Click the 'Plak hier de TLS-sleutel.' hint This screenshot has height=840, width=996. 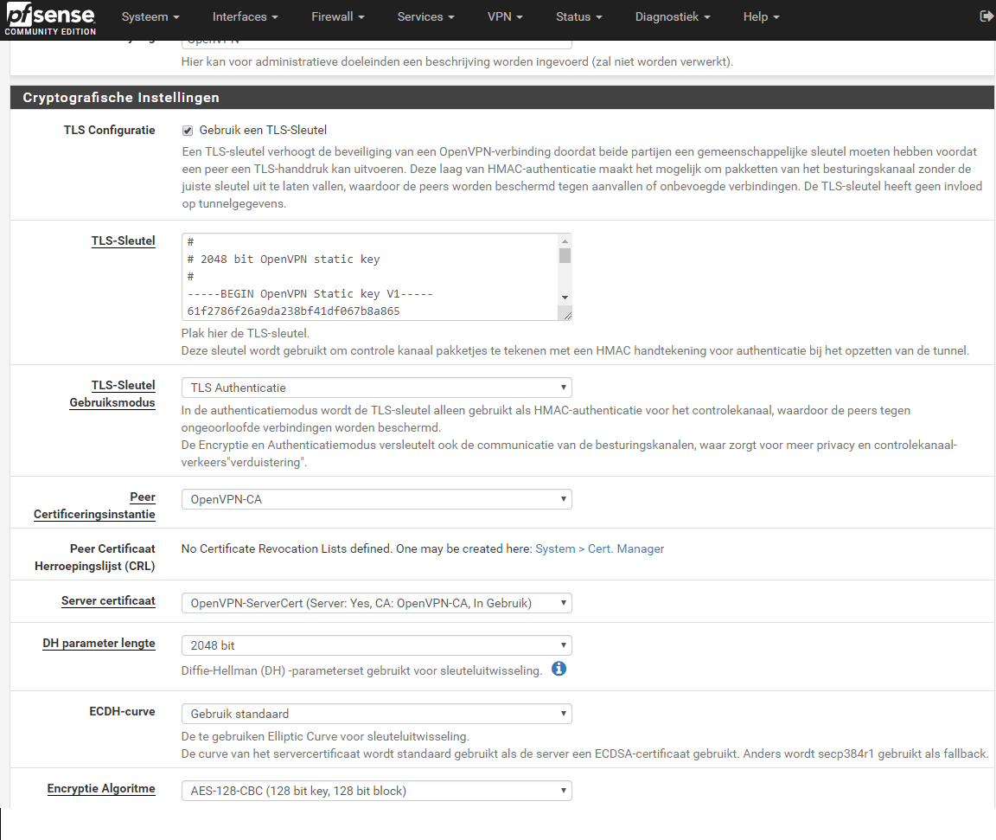coord(246,333)
